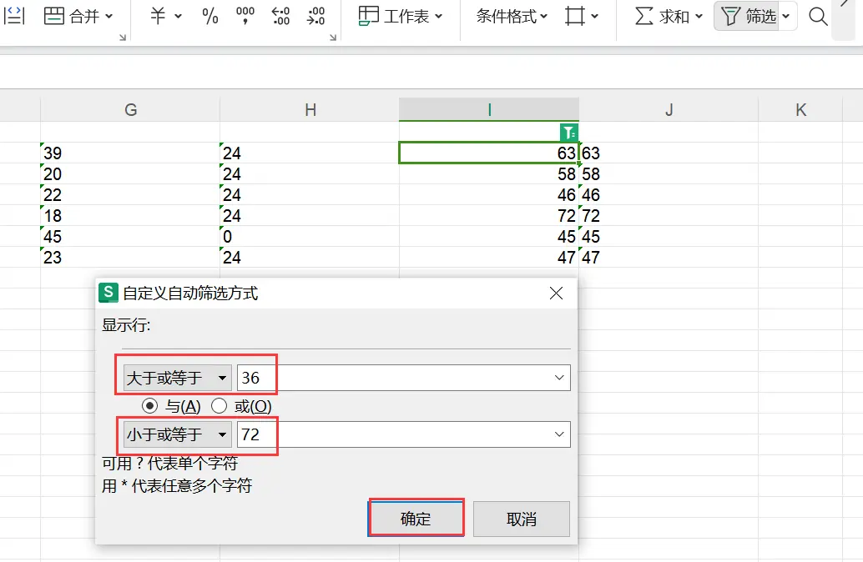Apply percent style (%) format
Screen dimensions: 863x562
coord(210,16)
